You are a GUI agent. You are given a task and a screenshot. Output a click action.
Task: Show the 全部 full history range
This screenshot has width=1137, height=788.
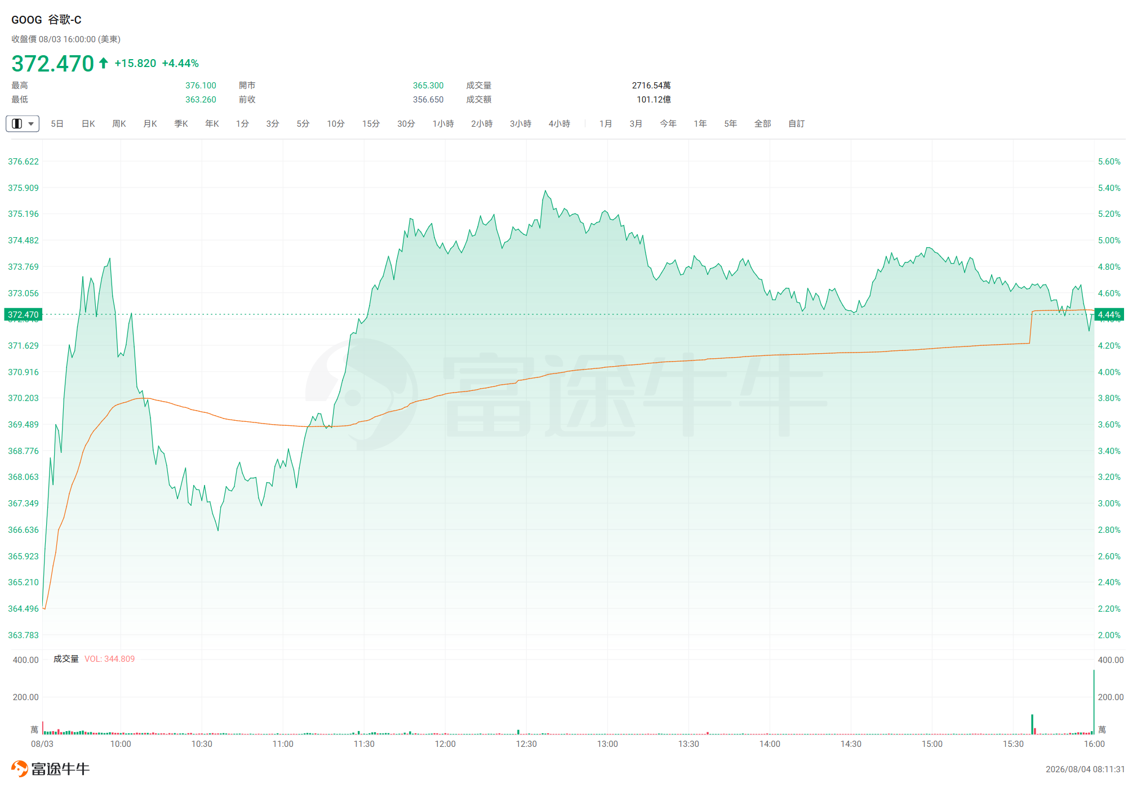762,123
